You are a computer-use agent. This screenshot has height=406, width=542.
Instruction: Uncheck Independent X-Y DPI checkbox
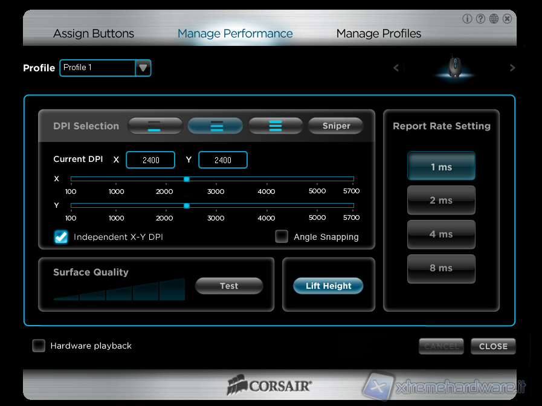tap(61, 237)
